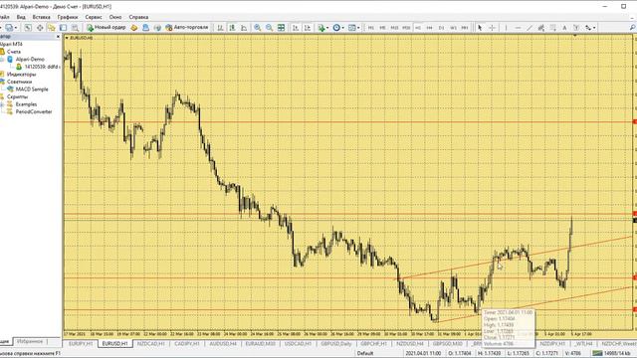This screenshot has width=637, height=358.
Task: Select the Fibonacci retracement tool
Action: [553, 28]
